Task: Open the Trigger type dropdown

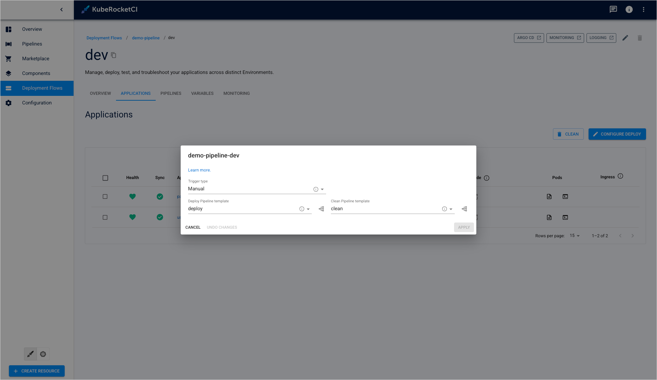Action: [x=322, y=189]
